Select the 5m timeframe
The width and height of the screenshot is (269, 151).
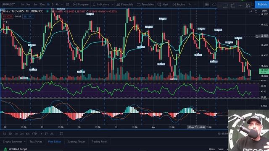click(x=28, y=5)
